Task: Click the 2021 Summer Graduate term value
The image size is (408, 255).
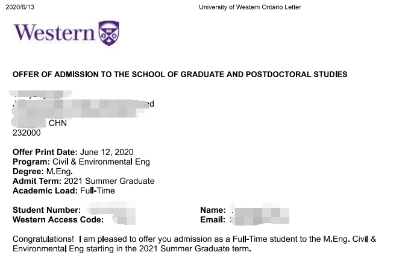Action: point(109,181)
